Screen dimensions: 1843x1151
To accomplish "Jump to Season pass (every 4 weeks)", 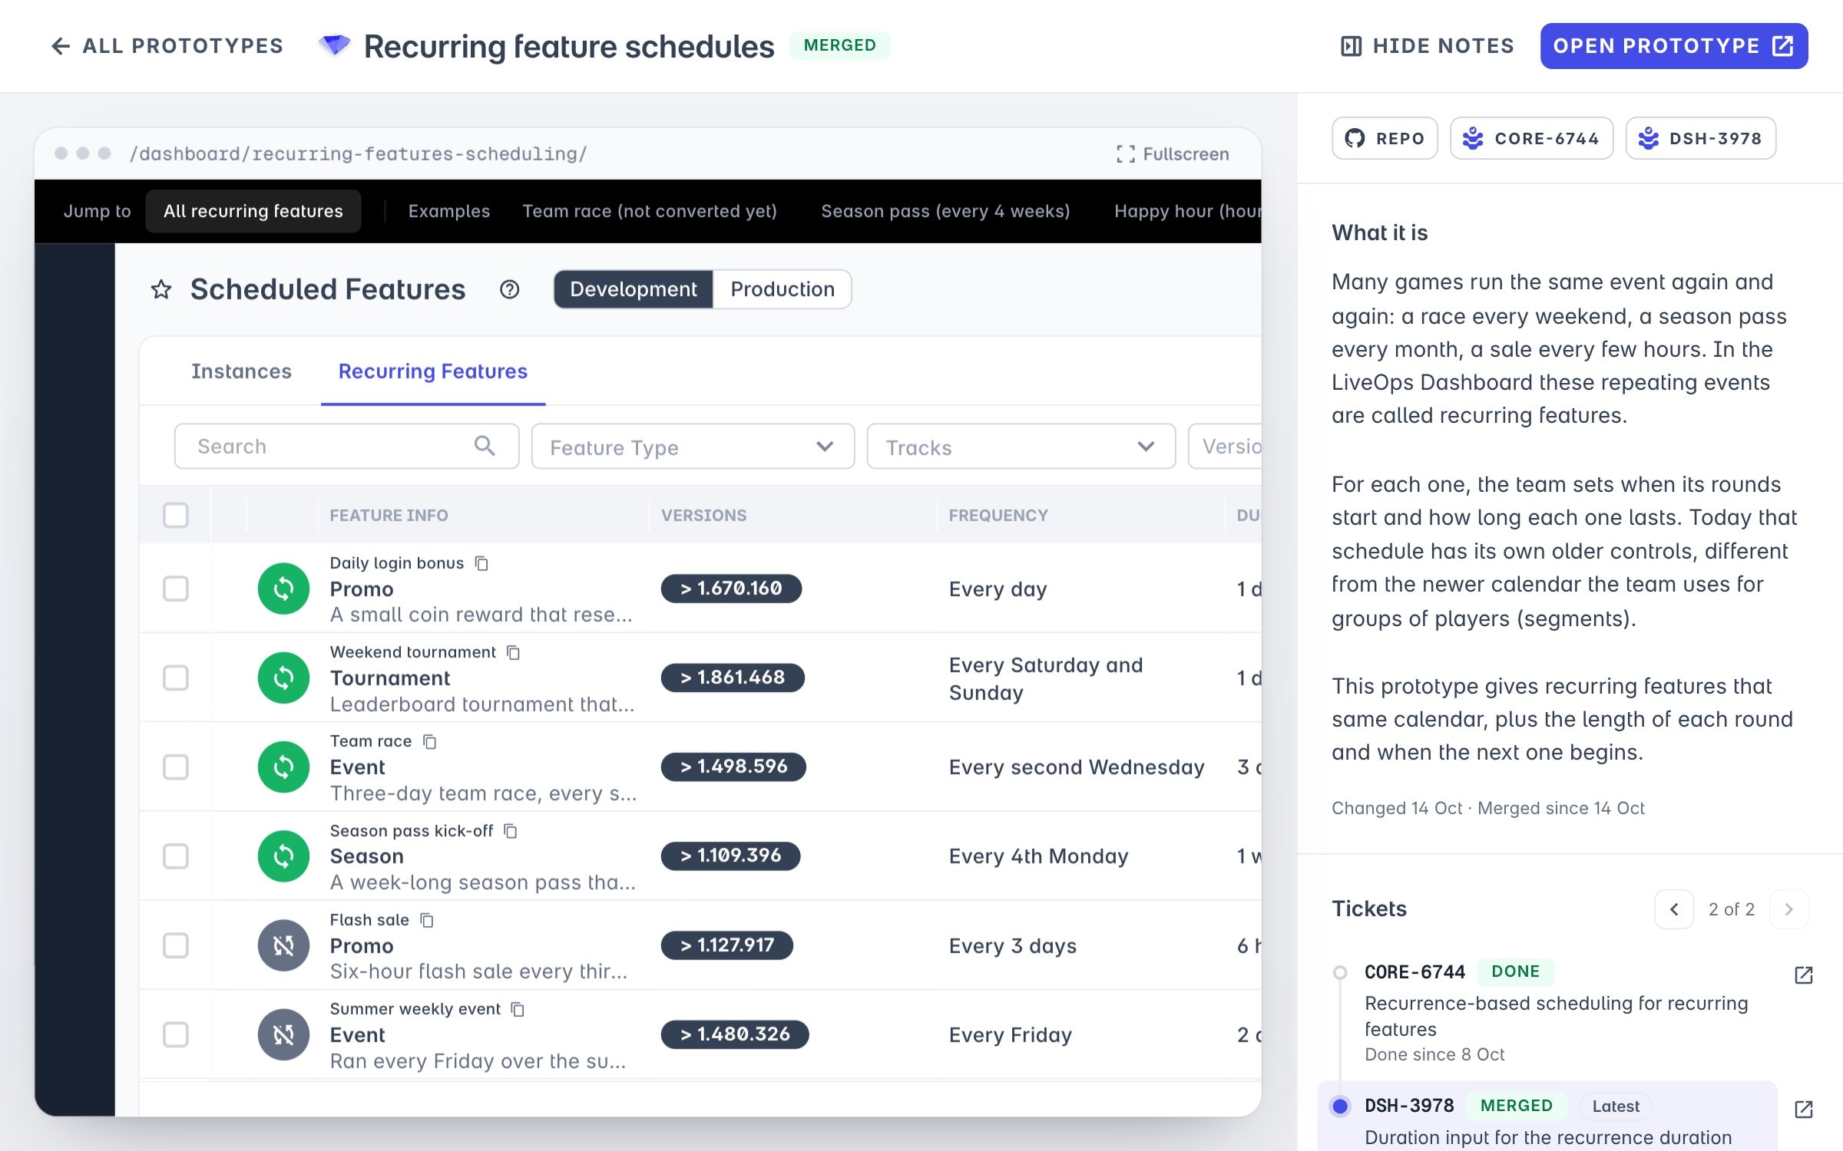I will 945,211.
